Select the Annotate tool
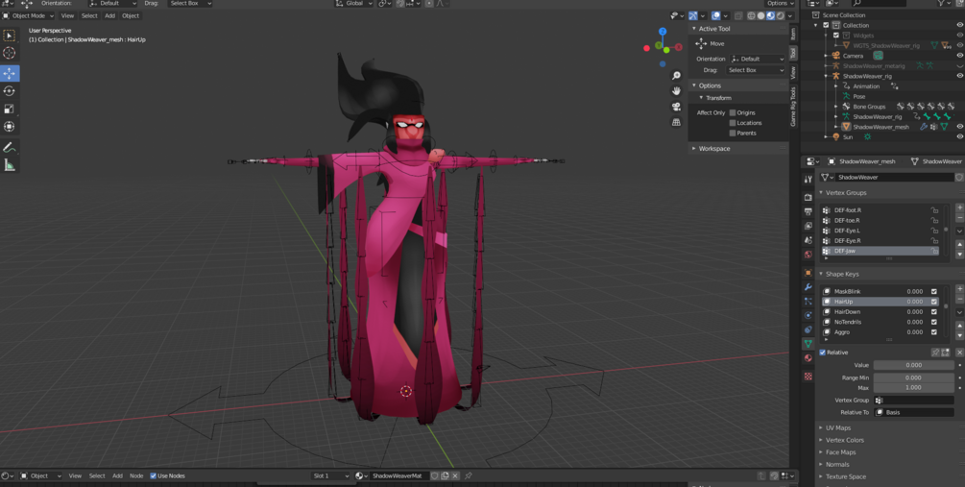Viewport: 965px width, 487px height. [10, 147]
